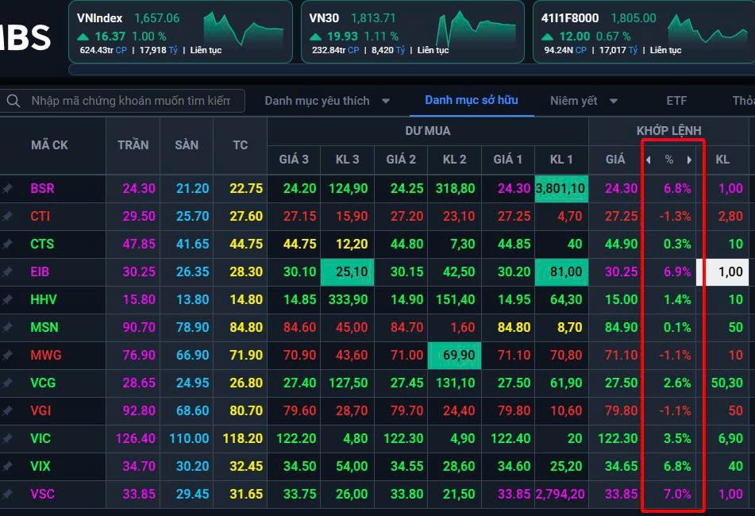Click the pin icon beside BSR

coord(7,189)
